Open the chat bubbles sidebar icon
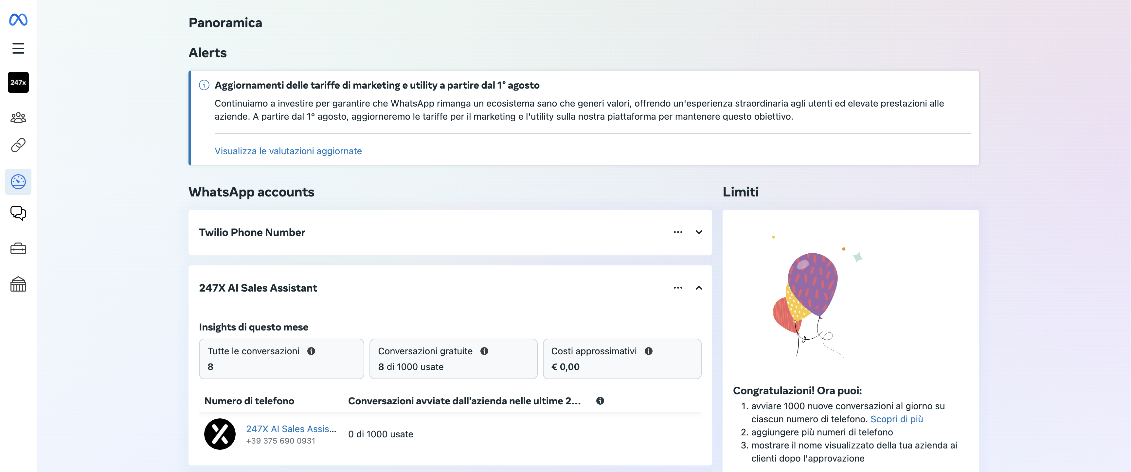The height and width of the screenshot is (472, 1131). point(18,213)
